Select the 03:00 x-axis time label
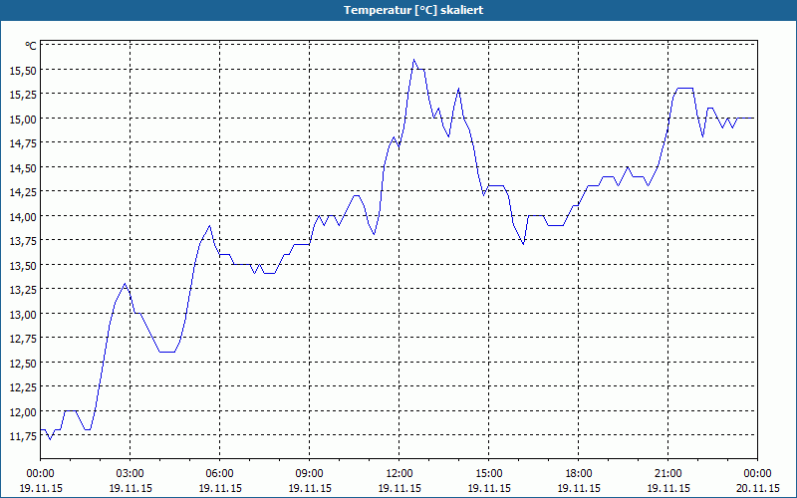 [x=131, y=474]
